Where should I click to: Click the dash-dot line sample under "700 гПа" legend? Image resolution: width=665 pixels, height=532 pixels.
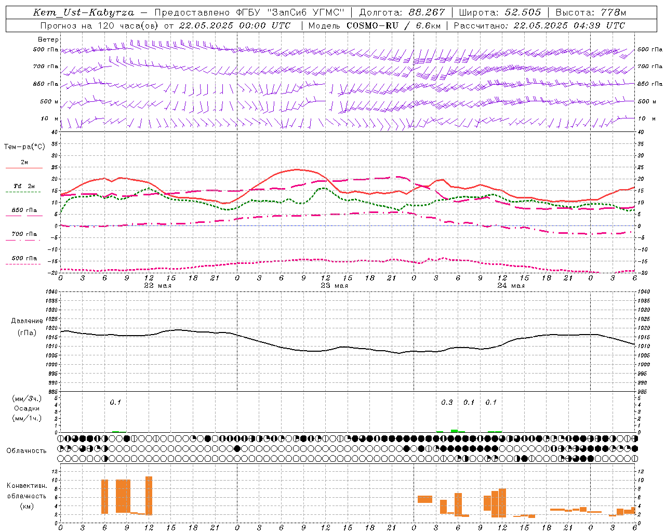coord(23,240)
